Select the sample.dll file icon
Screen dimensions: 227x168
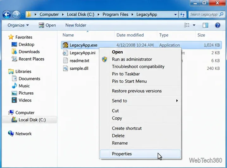pos(65,68)
